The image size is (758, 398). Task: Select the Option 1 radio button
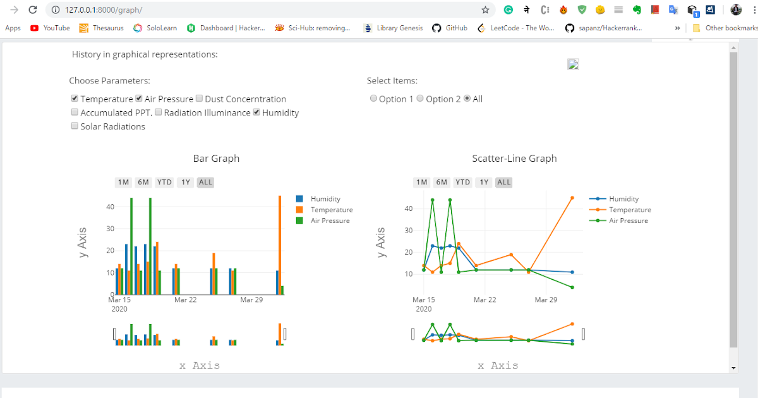tap(373, 98)
